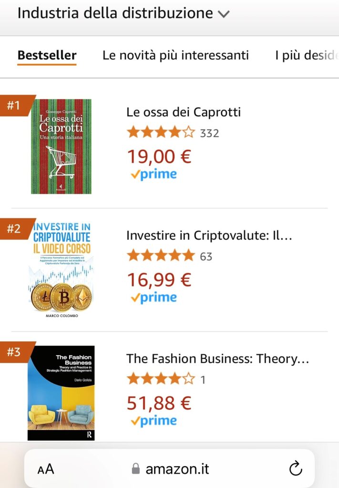View star rating for The Fashion Business
Viewport: 339px width, 488px height.
pos(161,379)
